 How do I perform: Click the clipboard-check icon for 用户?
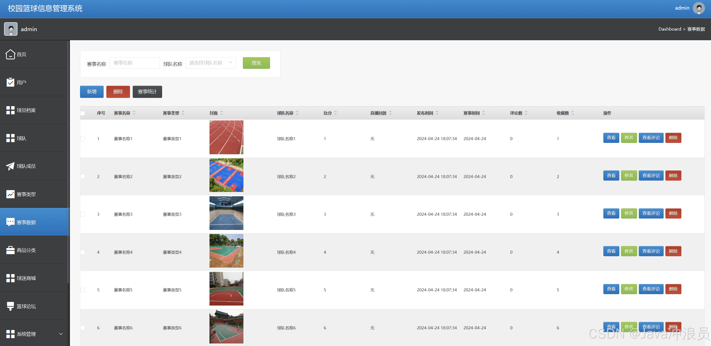point(10,82)
